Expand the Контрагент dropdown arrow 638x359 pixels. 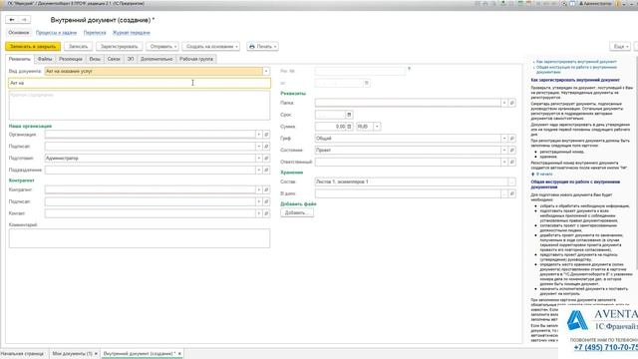click(x=259, y=189)
